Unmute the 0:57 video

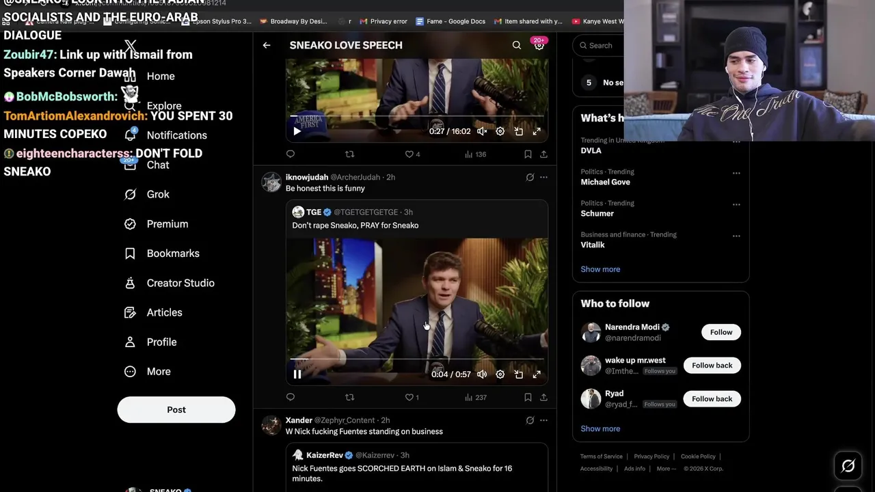(x=482, y=374)
